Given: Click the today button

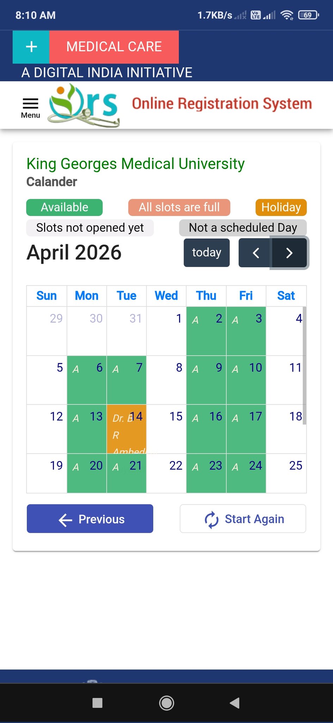Looking at the screenshot, I should point(206,253).
